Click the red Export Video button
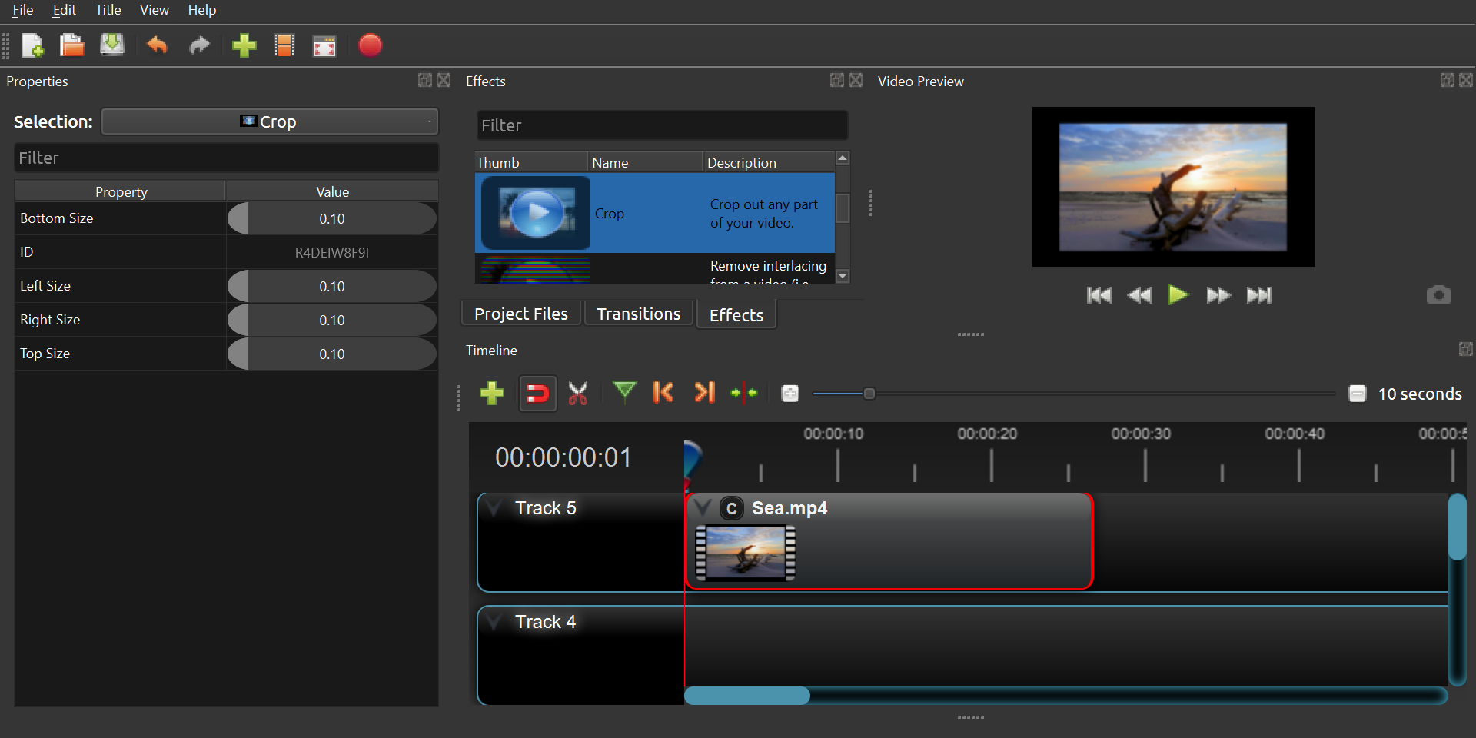The image size is (1476, 738). click(370, 46)
